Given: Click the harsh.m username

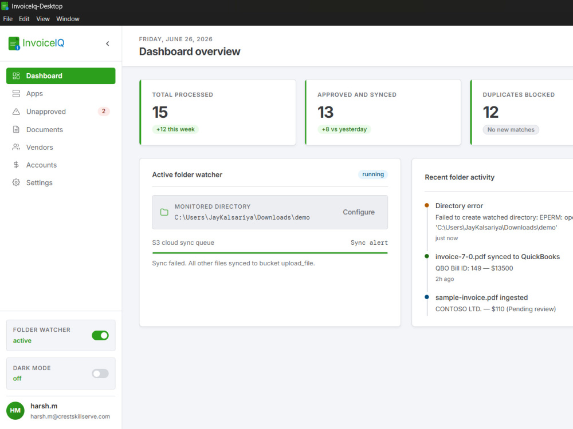Looking at the screenshot, I should point(44,406).
